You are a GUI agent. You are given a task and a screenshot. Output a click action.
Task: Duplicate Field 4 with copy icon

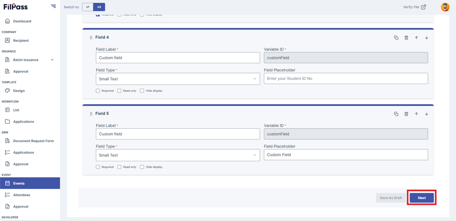coord(396,38)
